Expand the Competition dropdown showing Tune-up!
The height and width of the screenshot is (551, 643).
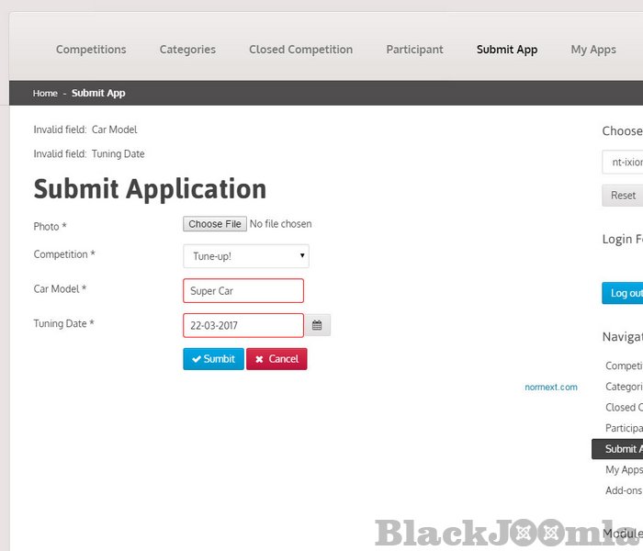tap(245, 255)
